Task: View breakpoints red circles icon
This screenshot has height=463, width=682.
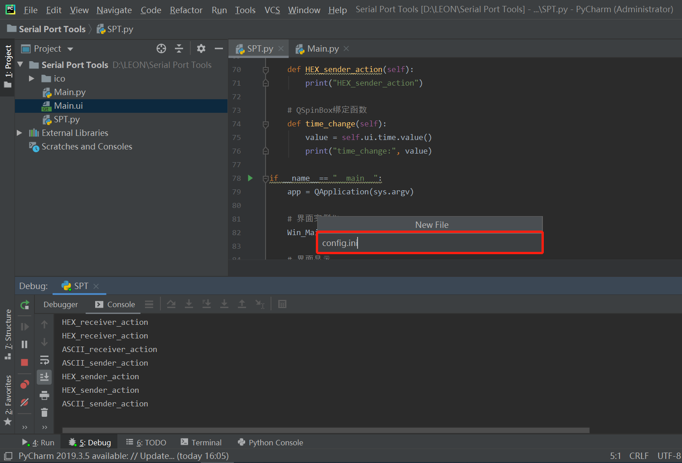Action: 25,385
